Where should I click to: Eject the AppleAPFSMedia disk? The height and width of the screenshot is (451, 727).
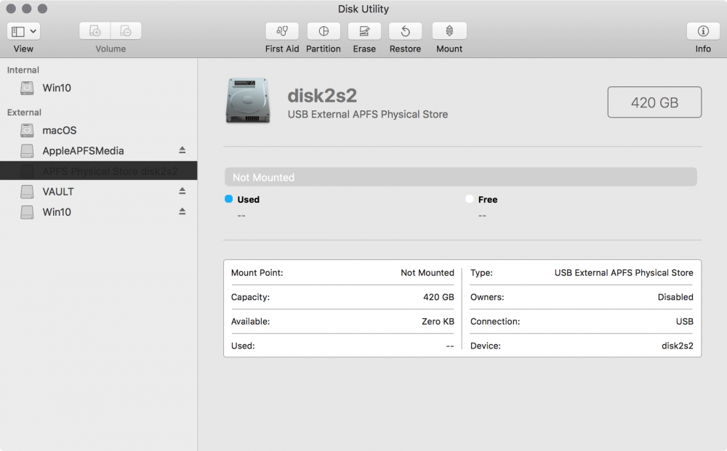(182, 150)
